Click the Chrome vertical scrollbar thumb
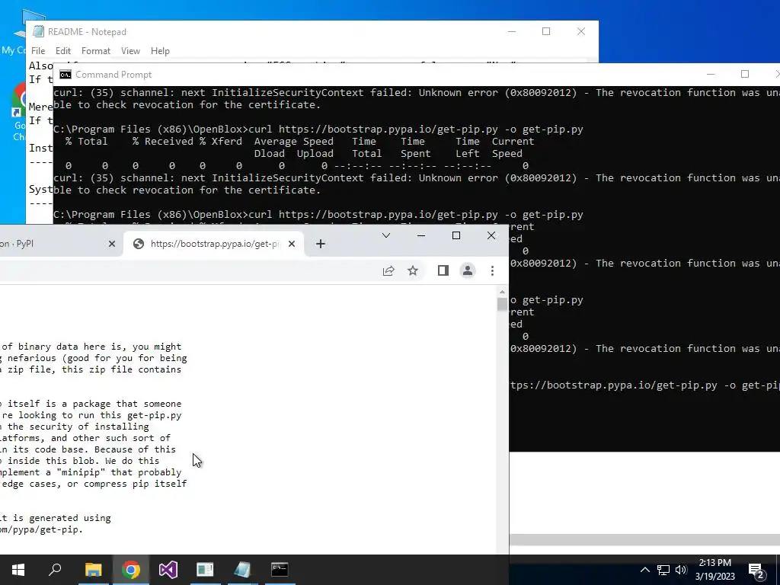Screen dimensions: 780x585 tap(502, 304)
